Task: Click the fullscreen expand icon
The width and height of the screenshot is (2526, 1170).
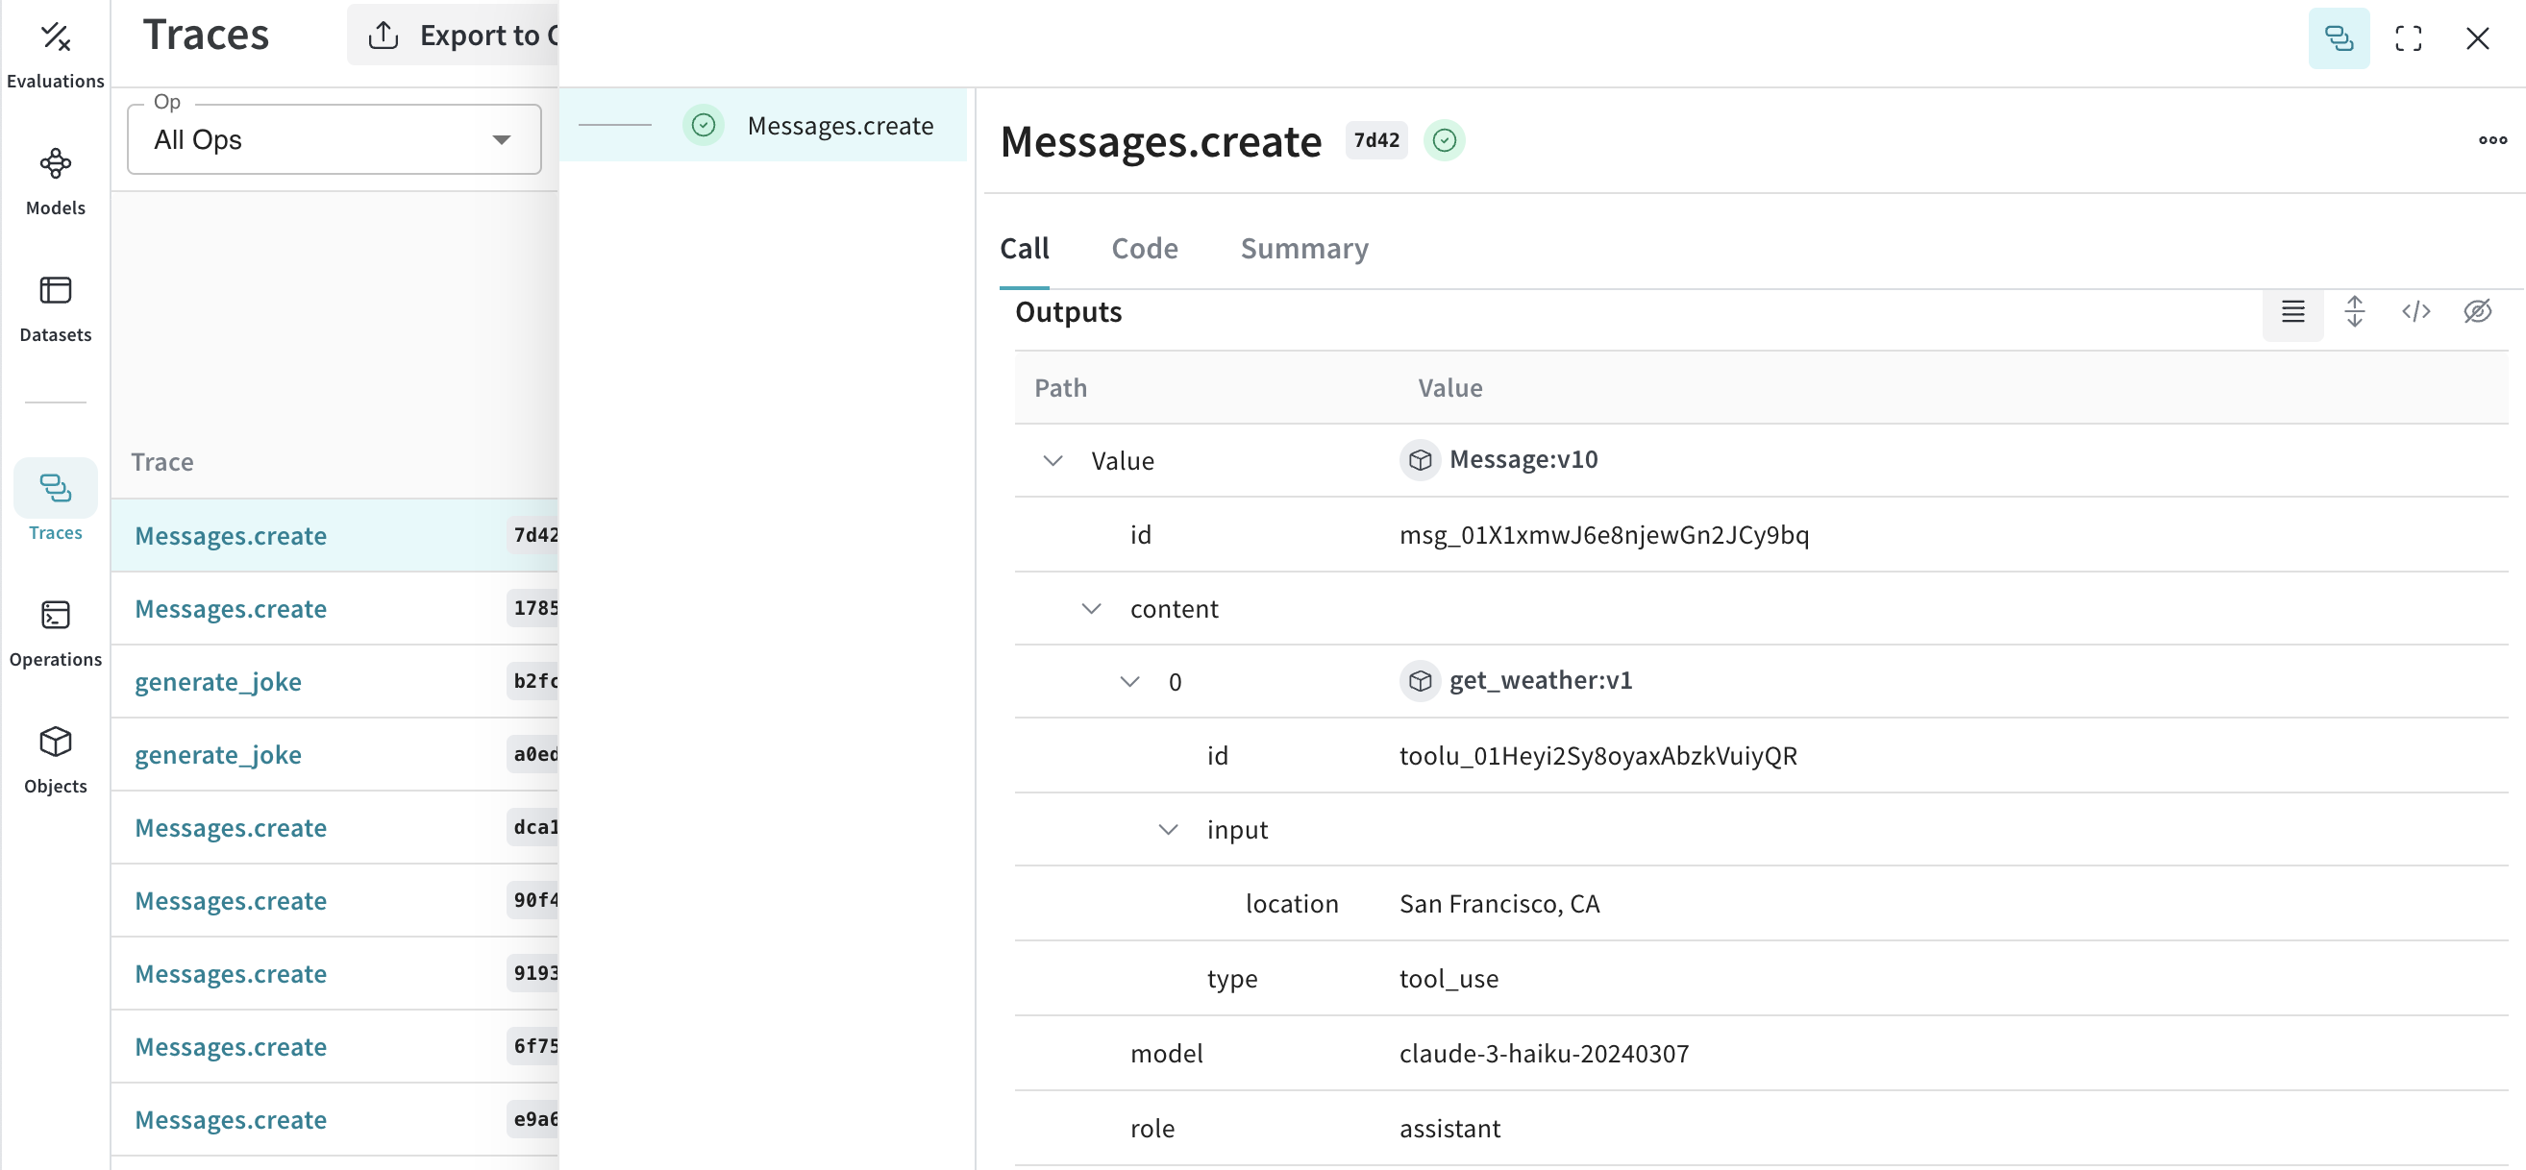Action: pyautogui.click(x=2408, y=38)
